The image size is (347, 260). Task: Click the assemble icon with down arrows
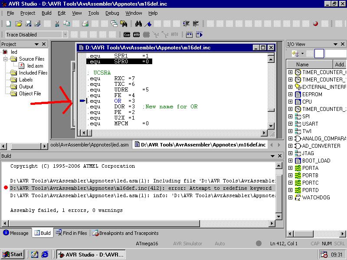189,35
